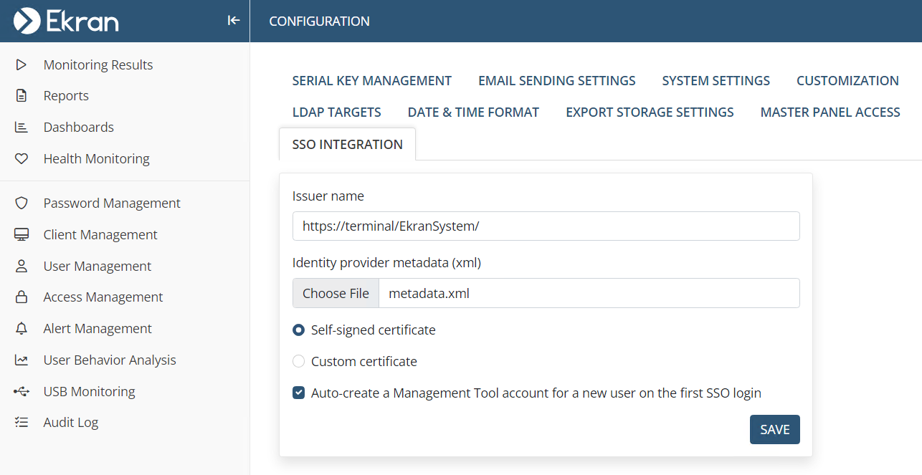Collapse the sidebar with the arrow icon

click(233, 21)
